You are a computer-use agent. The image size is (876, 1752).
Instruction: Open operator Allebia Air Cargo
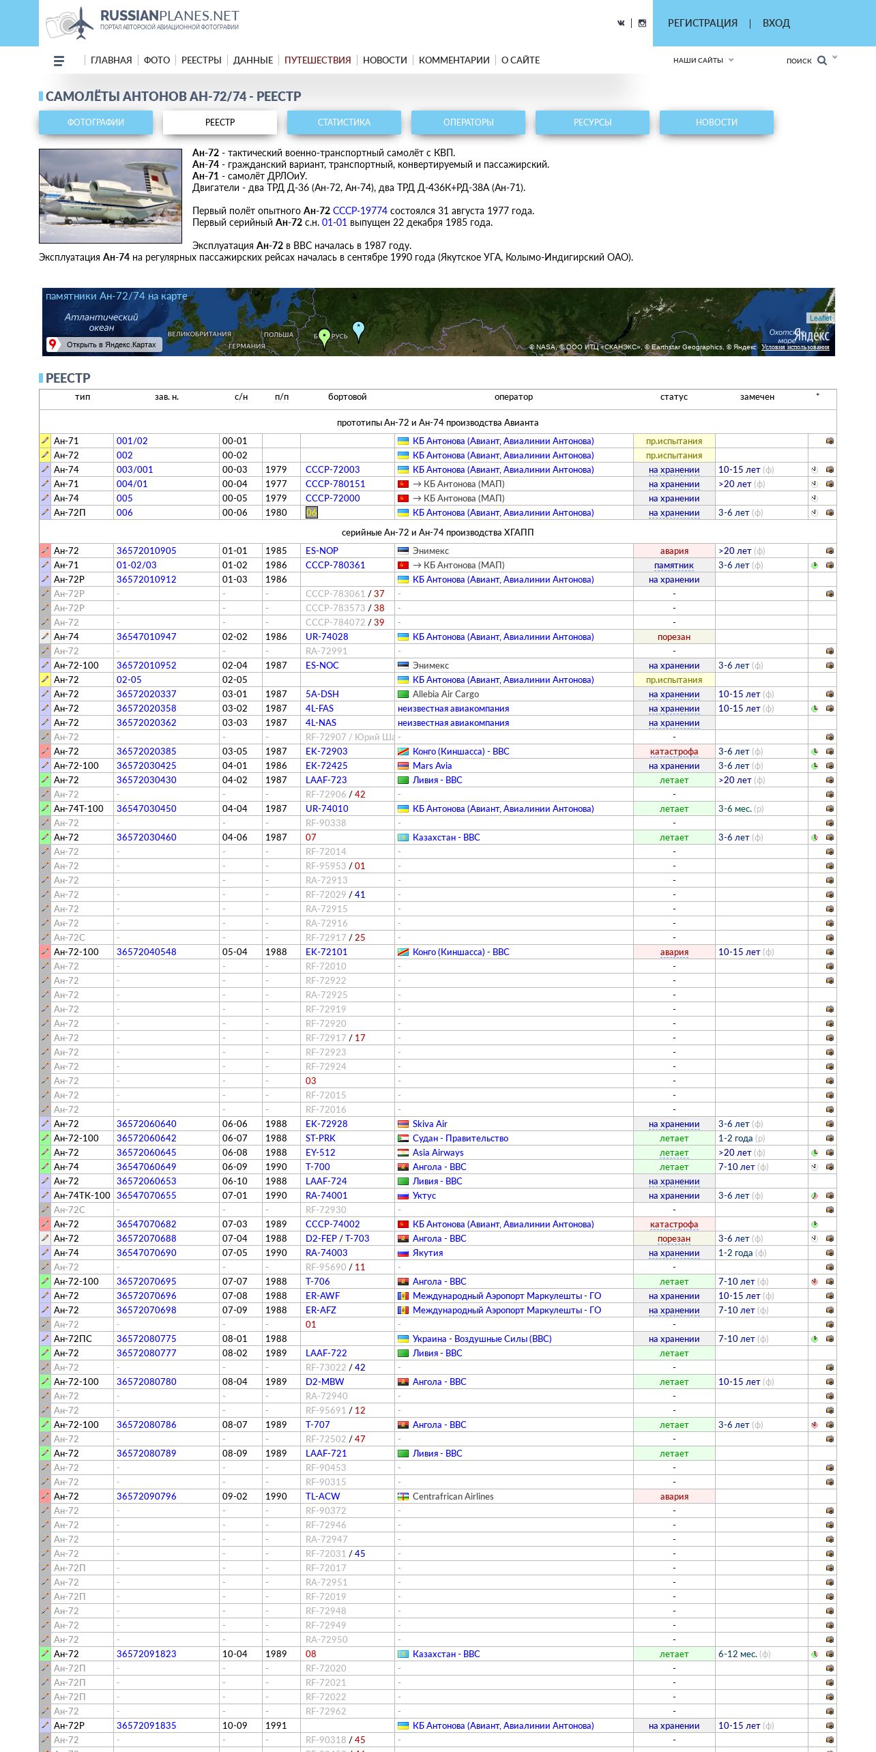tap(446, 694)
